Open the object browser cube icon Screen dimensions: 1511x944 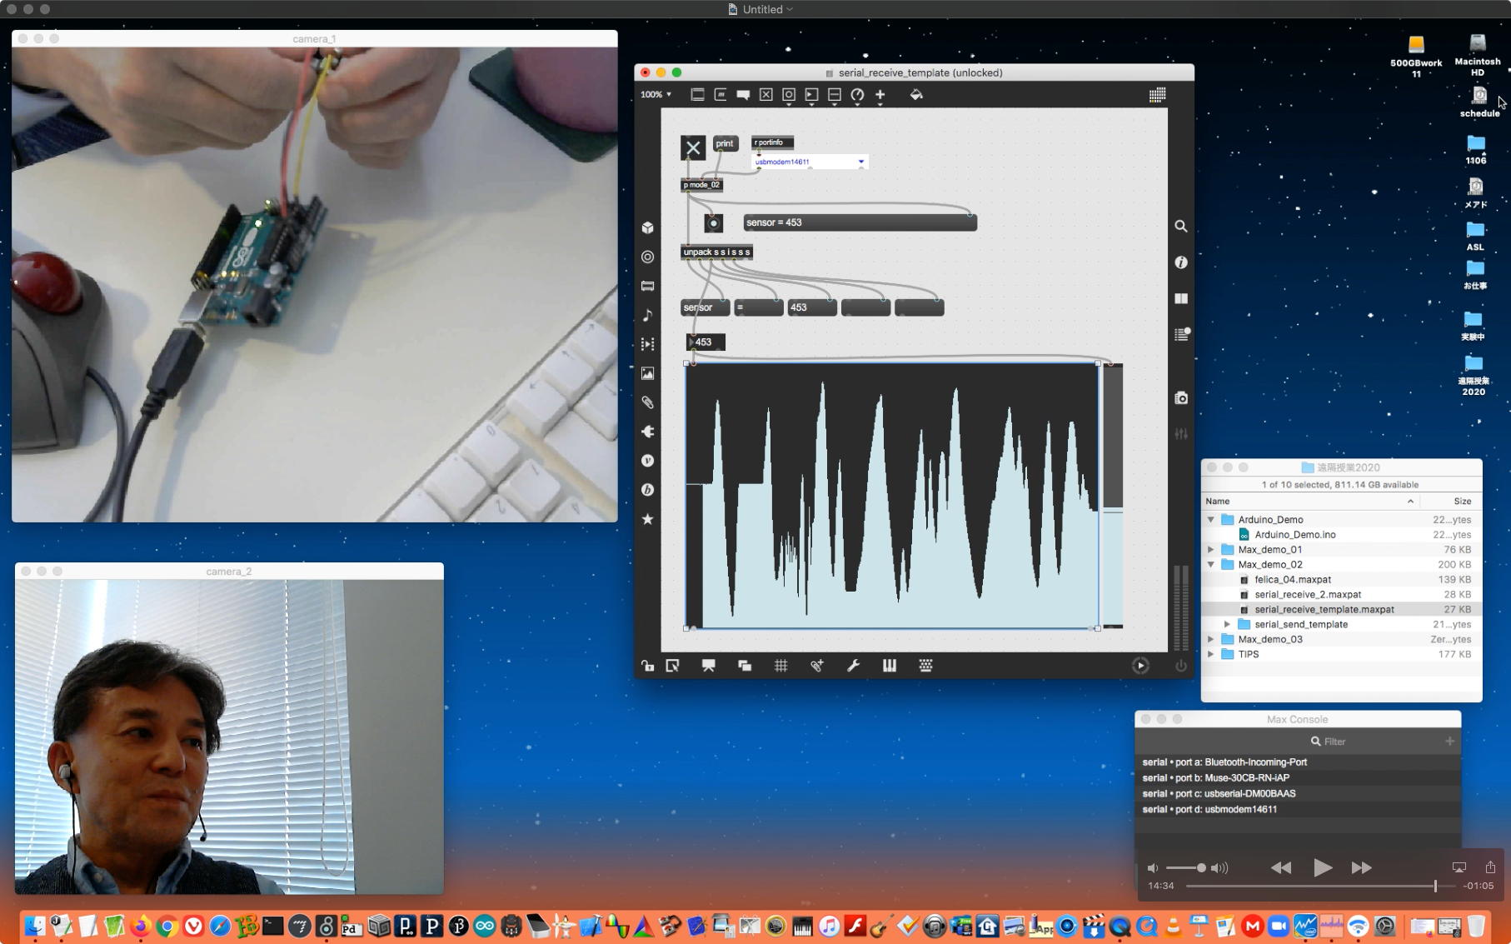tap(647, 227)
